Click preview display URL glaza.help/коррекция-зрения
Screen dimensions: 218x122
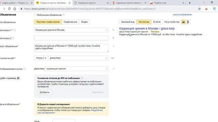(134, 32)
